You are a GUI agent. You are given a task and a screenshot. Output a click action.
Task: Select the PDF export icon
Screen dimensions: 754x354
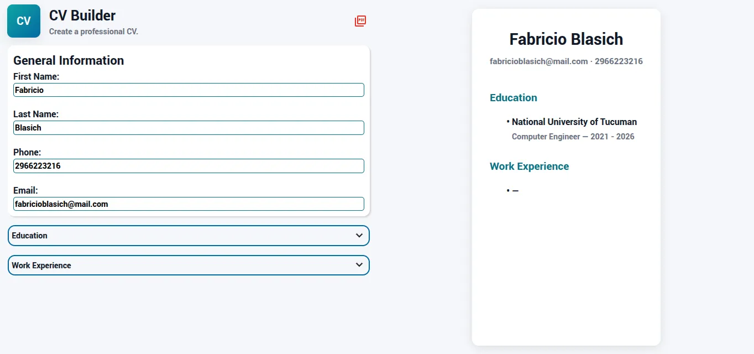360,21
